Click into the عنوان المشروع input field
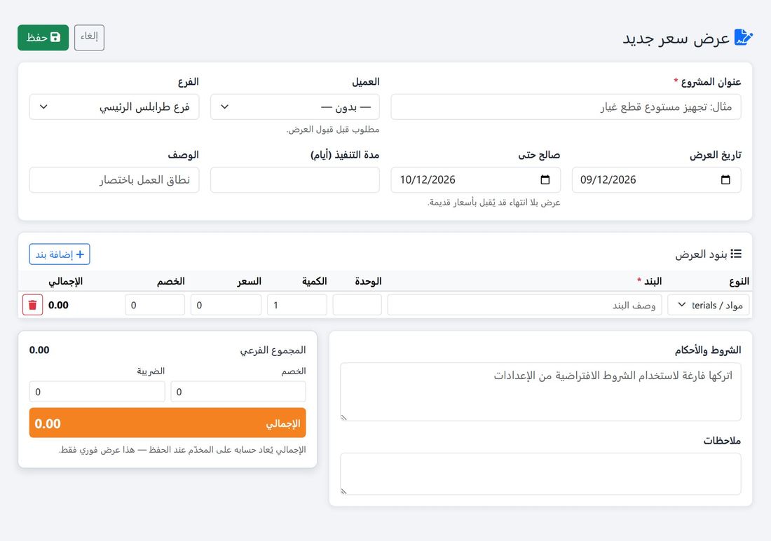The width and height of the screenshot is (771, 541). (566, 107)
